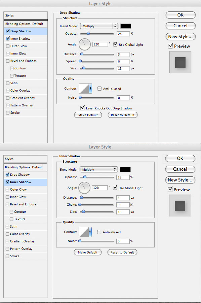201x303 pixels.
Task: Select Texture in the Drop Shadow window
Action: [x=20, y=76]
